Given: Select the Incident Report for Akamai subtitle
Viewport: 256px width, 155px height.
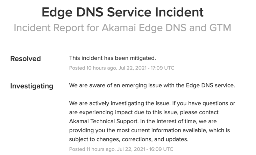Looking at the screenshot, I should pyautogui.click(x=122, y=28).
